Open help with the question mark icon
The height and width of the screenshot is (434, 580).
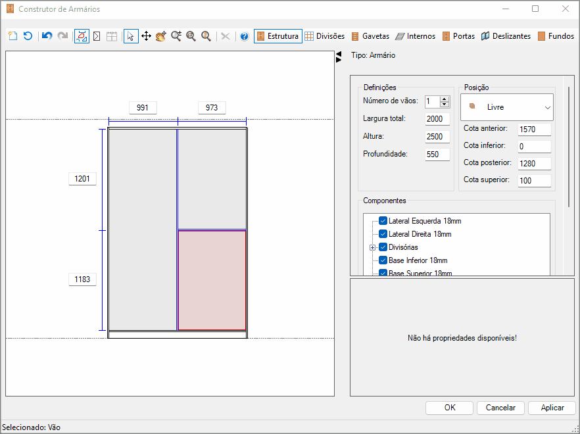click(x=244, y=36)
